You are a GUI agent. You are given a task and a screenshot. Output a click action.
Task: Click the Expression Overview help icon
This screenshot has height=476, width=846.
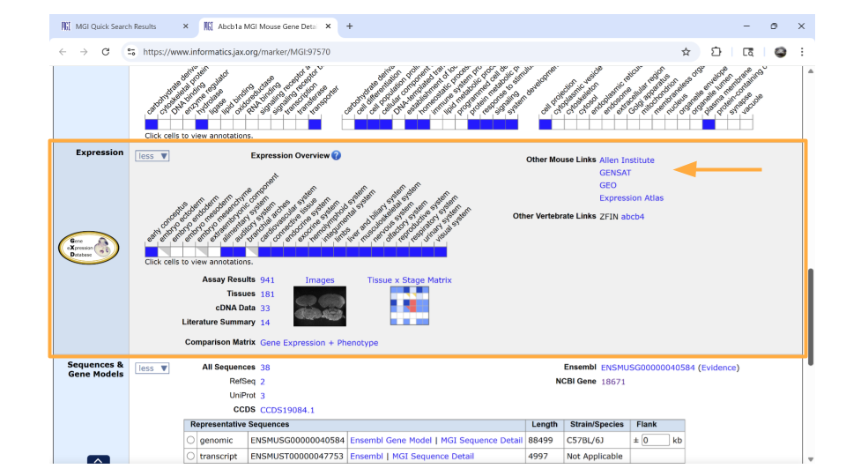tap(336, 155)
